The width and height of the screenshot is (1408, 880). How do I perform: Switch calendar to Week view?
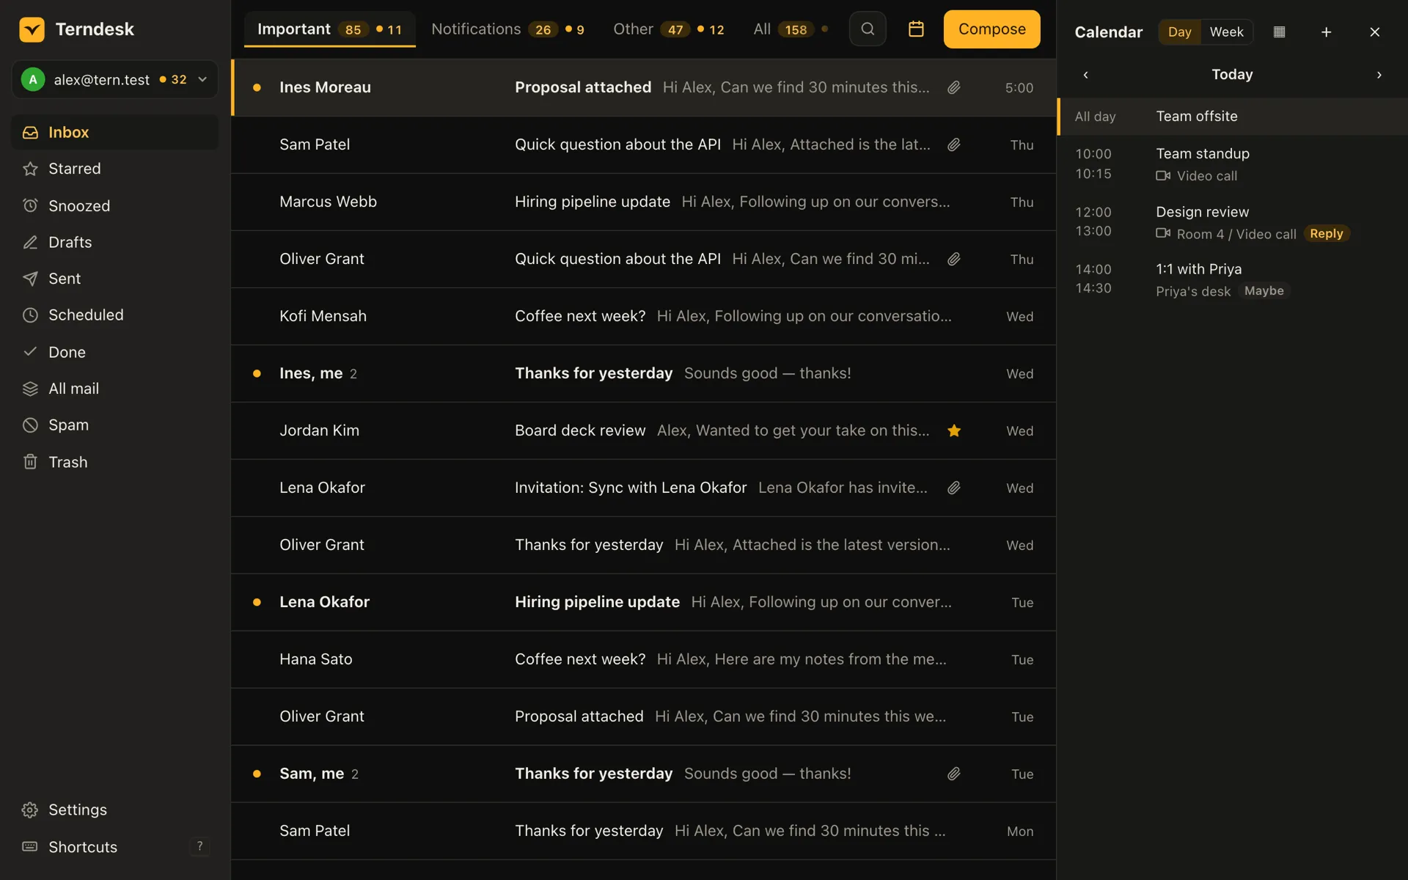point(1226,32)
